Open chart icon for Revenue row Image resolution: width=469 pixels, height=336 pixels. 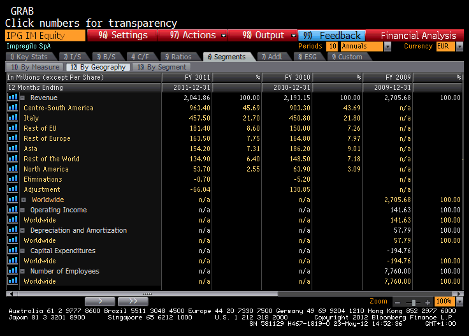pos(13,98)
